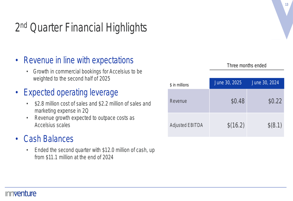
Task: Click the 'Expected operating leverage' heading
Action: pyautogui.click(x=71, y=92)
